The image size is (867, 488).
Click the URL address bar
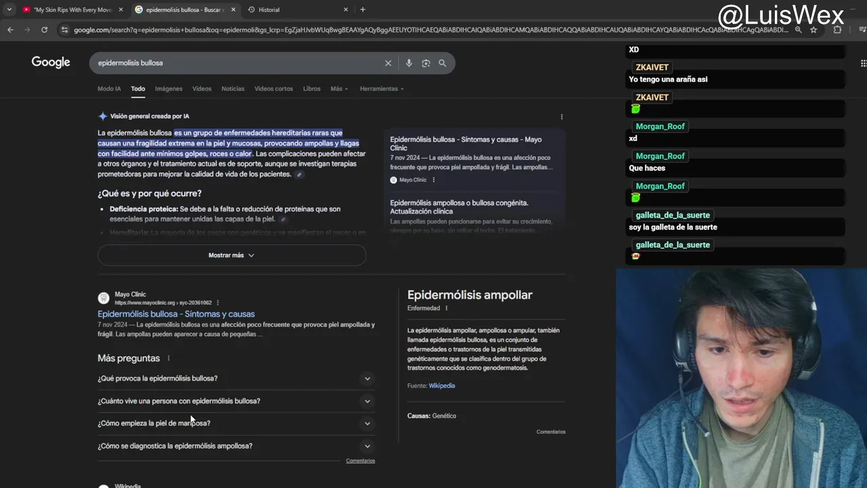430,30
